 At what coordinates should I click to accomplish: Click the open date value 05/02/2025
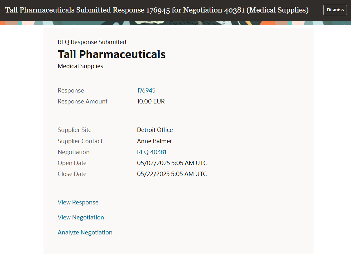click(x=172, y=163)
